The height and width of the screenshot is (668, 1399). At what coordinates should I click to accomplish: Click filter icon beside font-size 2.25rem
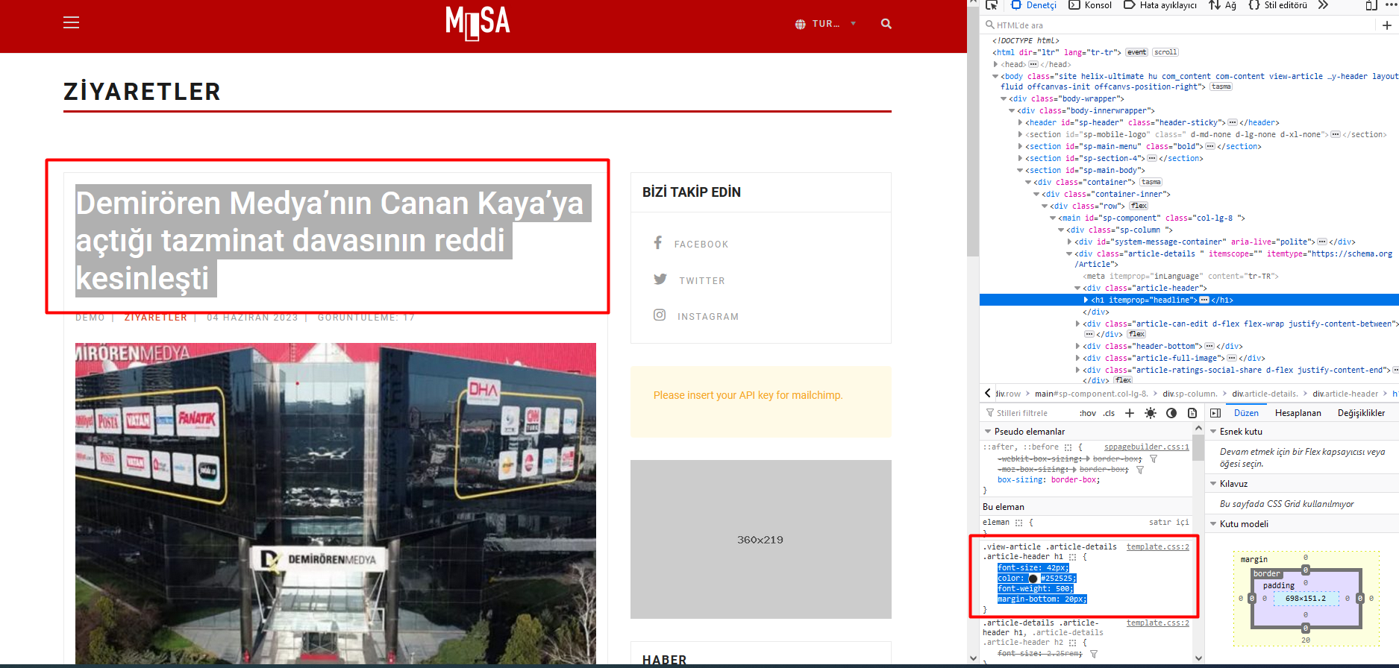click(1094, 654)
